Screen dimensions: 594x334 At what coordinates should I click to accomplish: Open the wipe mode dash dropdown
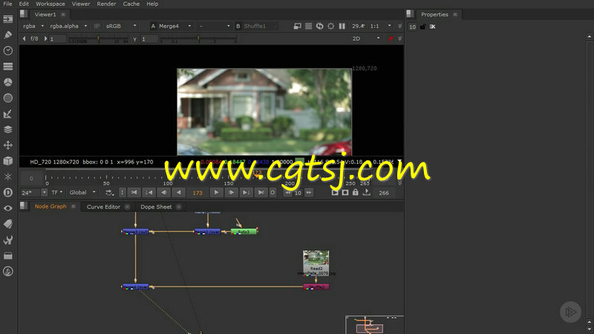pos(215,26)
